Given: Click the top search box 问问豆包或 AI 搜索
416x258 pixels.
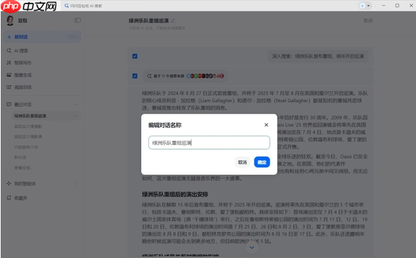Looking at the screenshot, I should point(83,6).
